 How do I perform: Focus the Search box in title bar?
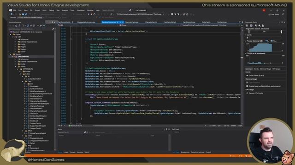pyautogui.click(x=117, y=10)
